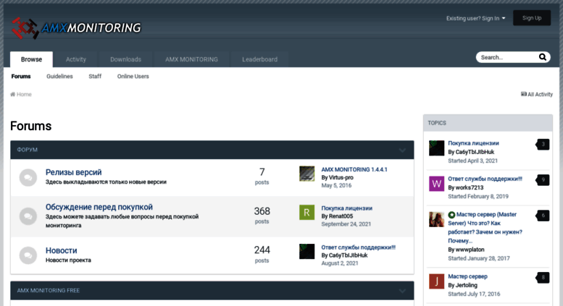Click the All Activity link

coord(537,94)
